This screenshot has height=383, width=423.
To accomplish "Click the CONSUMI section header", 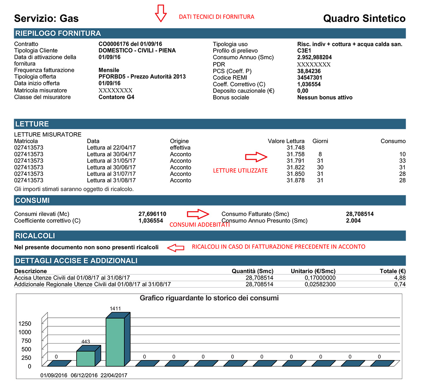I will (210, 200).
